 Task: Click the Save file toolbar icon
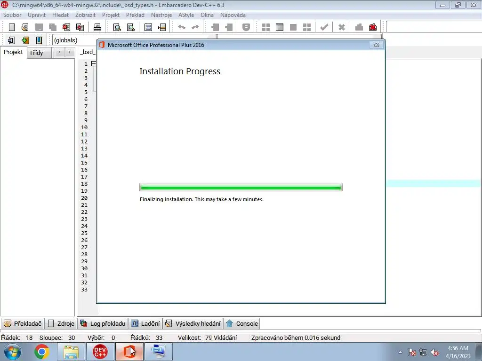pyautogui.click(x=39, y=27)
